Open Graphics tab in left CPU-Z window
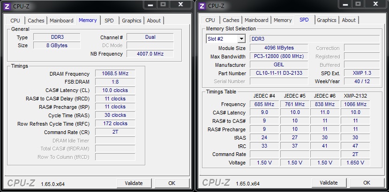This screenshot has height=192, width=389. [x=132, y=21]
